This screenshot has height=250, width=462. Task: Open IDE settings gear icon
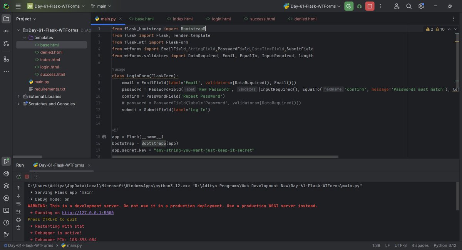[421, 6]
